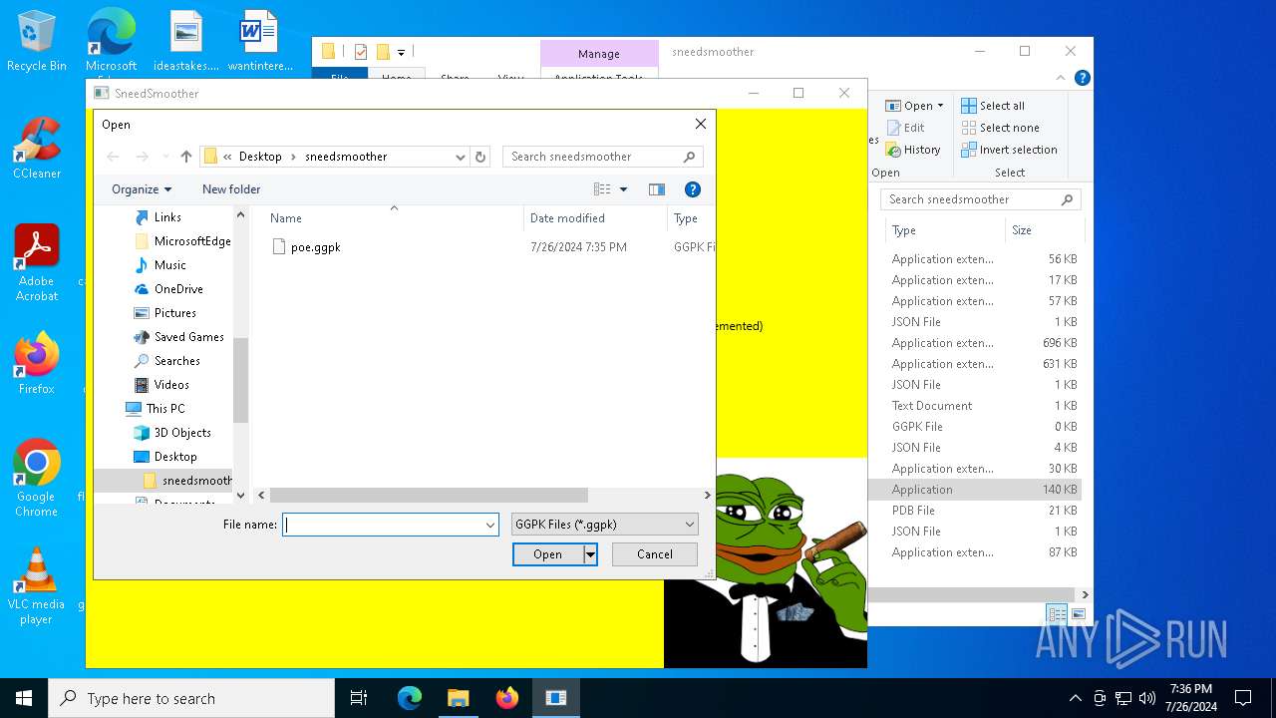Click the search magnifier in the Open dialog
Image resolution: width=1276 pixels, height=718 pixels.
689,157
